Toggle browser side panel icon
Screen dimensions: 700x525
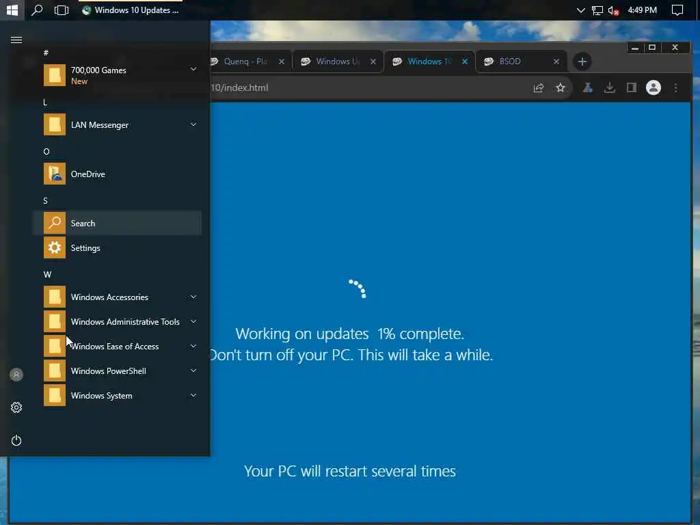point(631,87)
